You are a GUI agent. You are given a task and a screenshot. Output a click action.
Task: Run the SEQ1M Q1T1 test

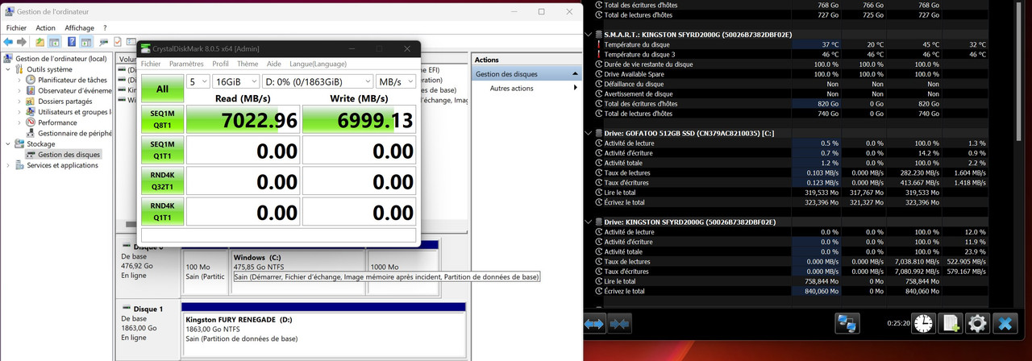[x=162, y=150]
